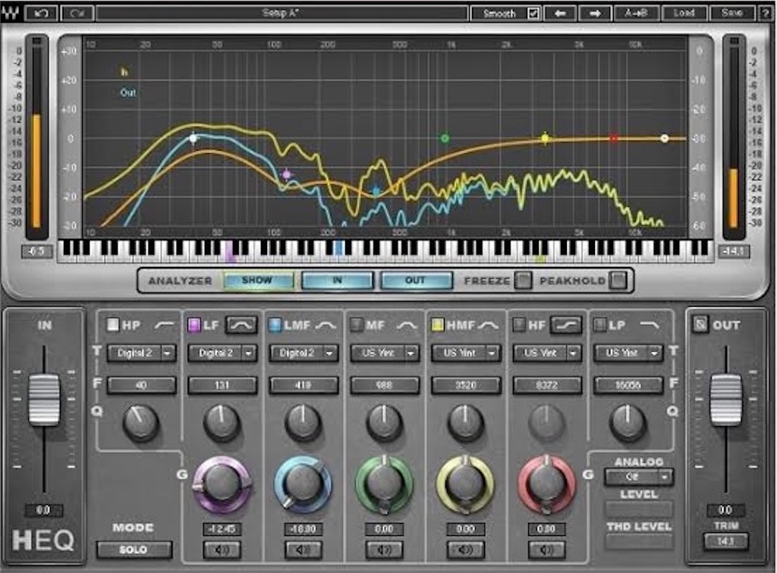
Task: Solo the MF band speaker icon
Action: click(x=383, y=550)
